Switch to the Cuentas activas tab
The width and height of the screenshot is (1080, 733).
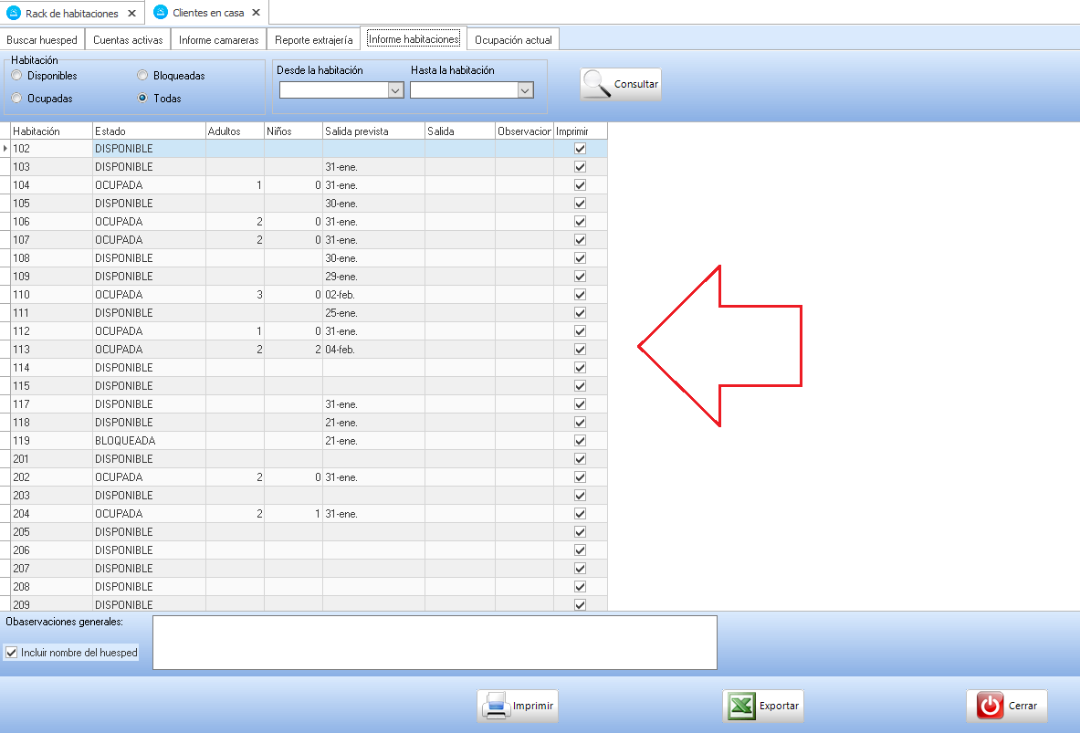click(x=128, y=40)
